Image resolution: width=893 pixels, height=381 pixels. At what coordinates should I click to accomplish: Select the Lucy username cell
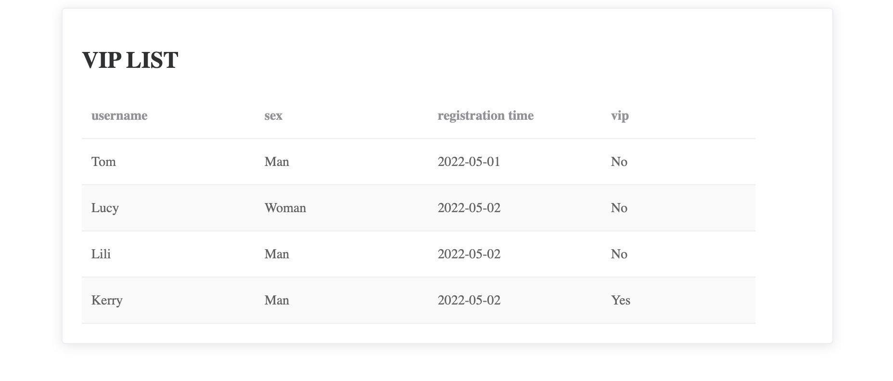coord(105,208)
